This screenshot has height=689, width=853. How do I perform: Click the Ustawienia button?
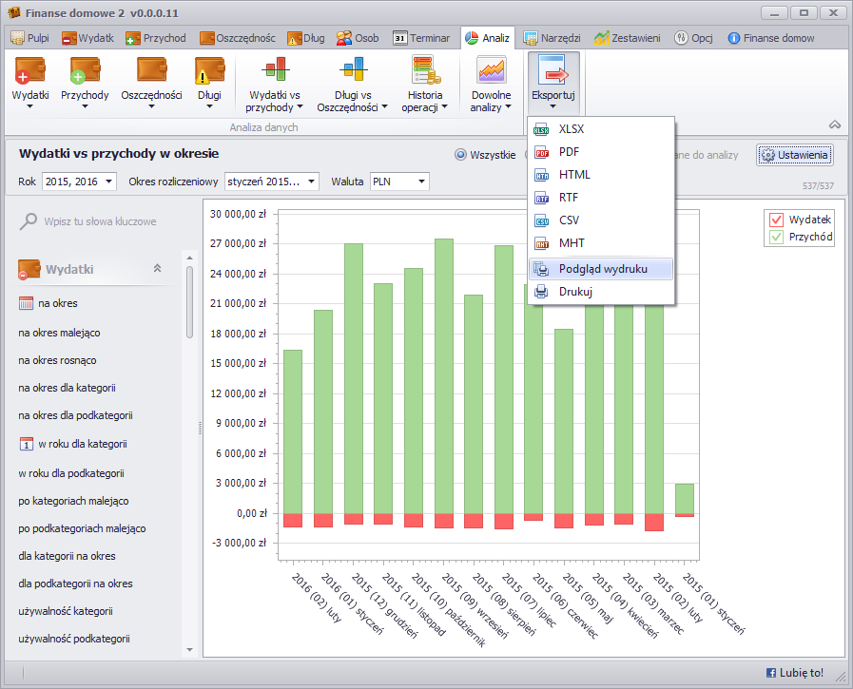(x=796, y=155)
